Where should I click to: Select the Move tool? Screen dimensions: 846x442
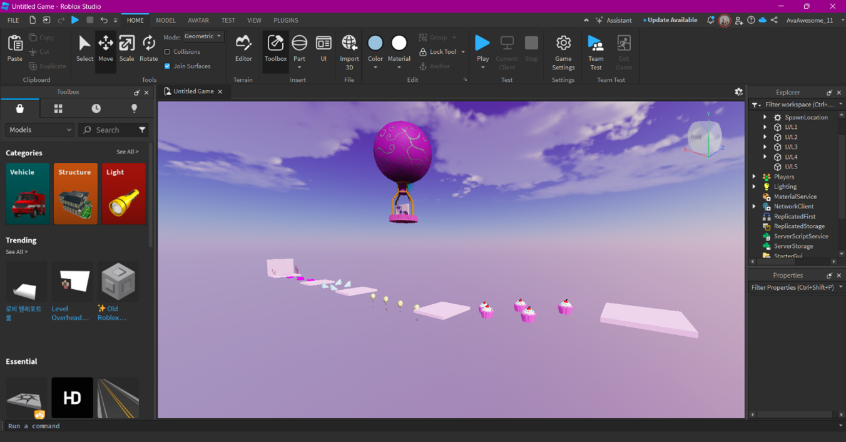105,48
